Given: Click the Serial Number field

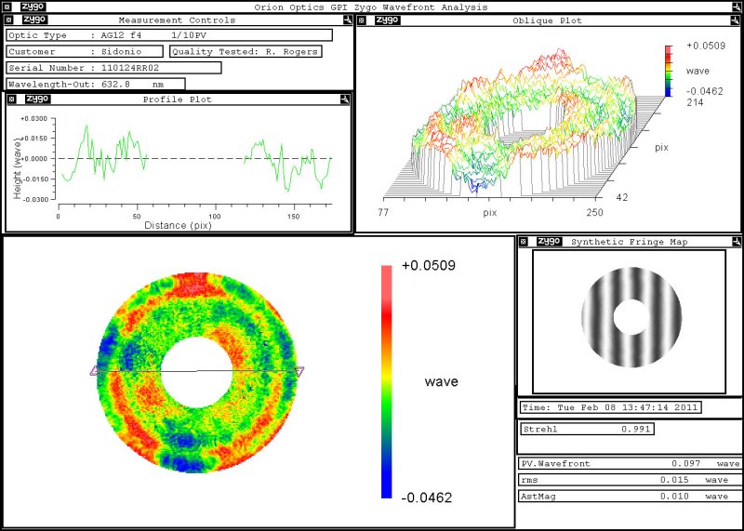Looking at the screenshot, I should (113, 68).
